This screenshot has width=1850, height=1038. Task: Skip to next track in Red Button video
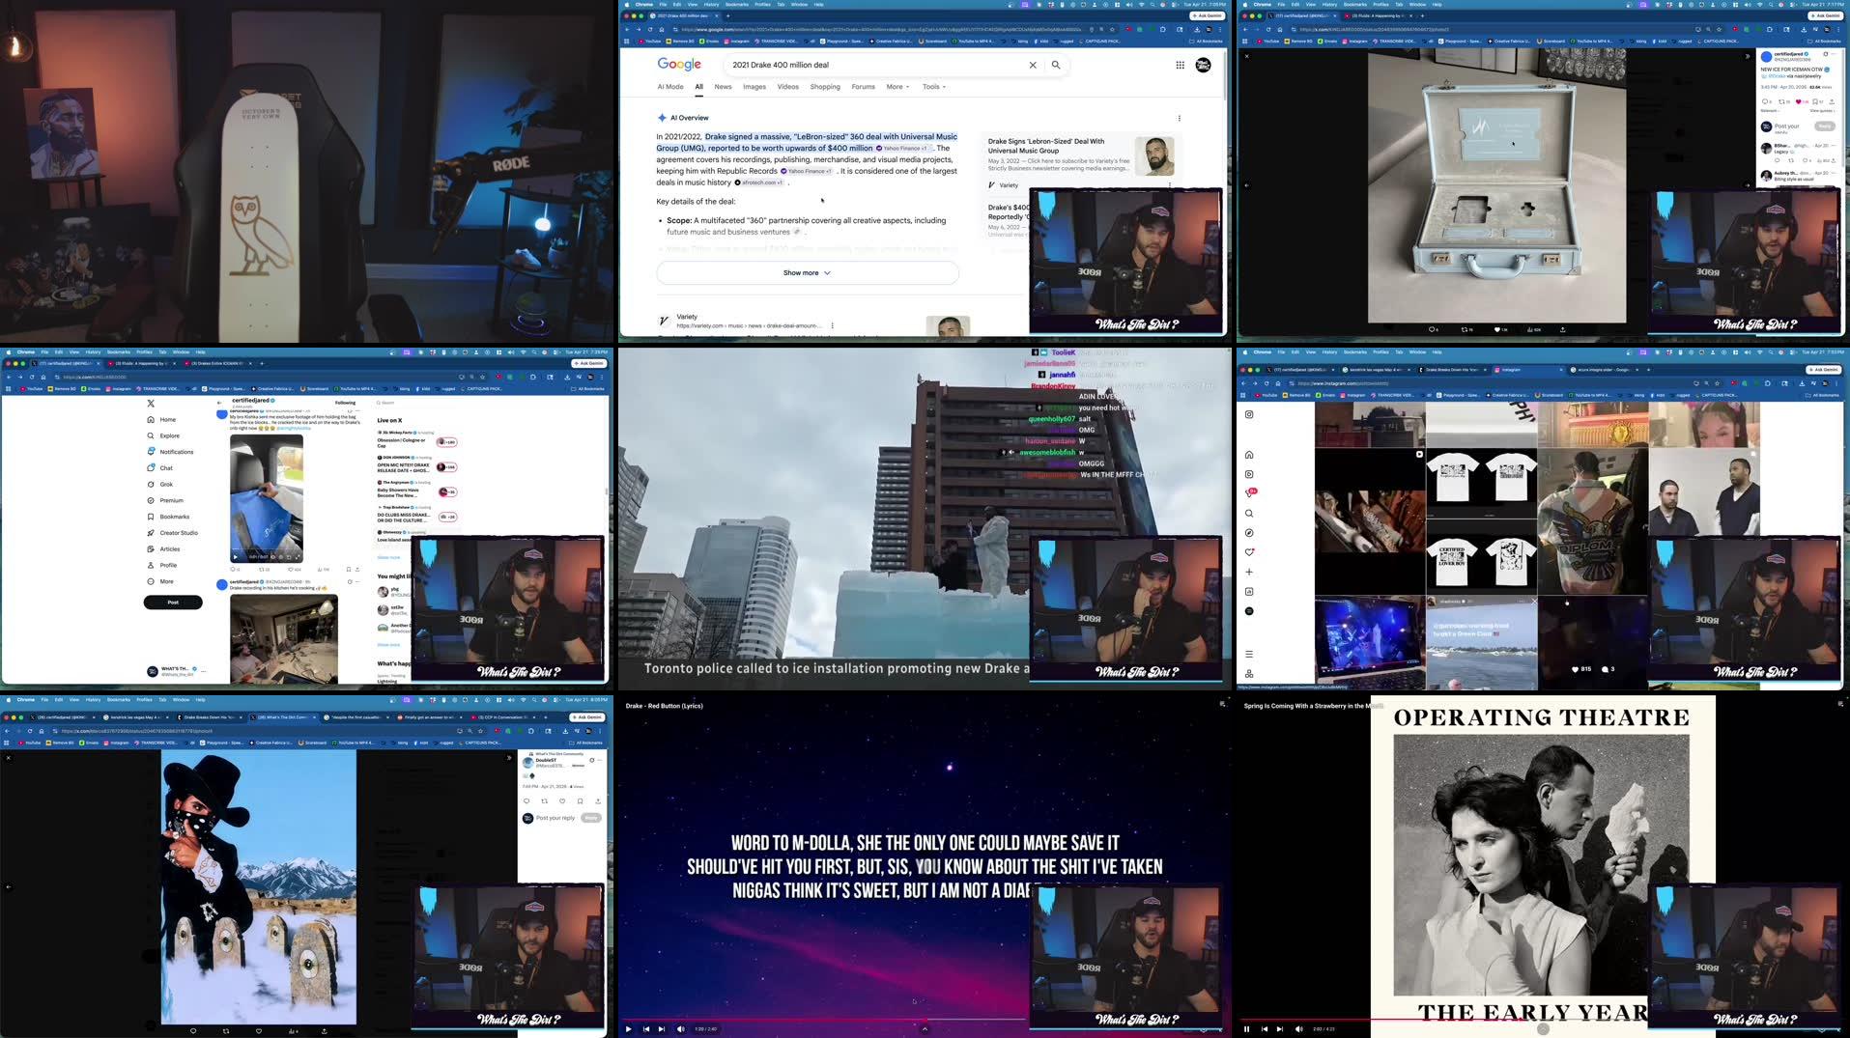coord(662,1028)
